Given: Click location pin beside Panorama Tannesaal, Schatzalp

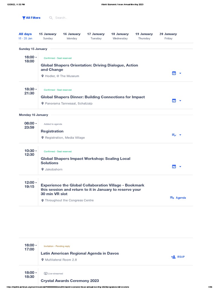Looking at the screenshot, I should (43, 104).
